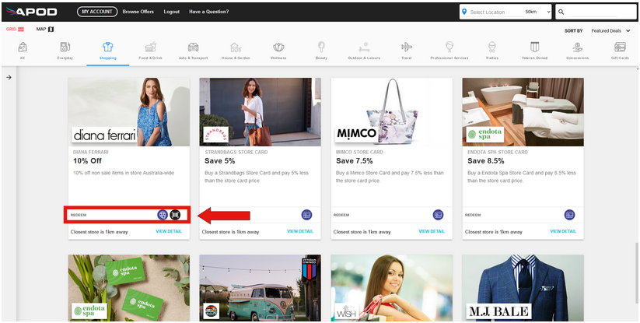
Task: Switch to MAP view
Action: pos(45,30)
